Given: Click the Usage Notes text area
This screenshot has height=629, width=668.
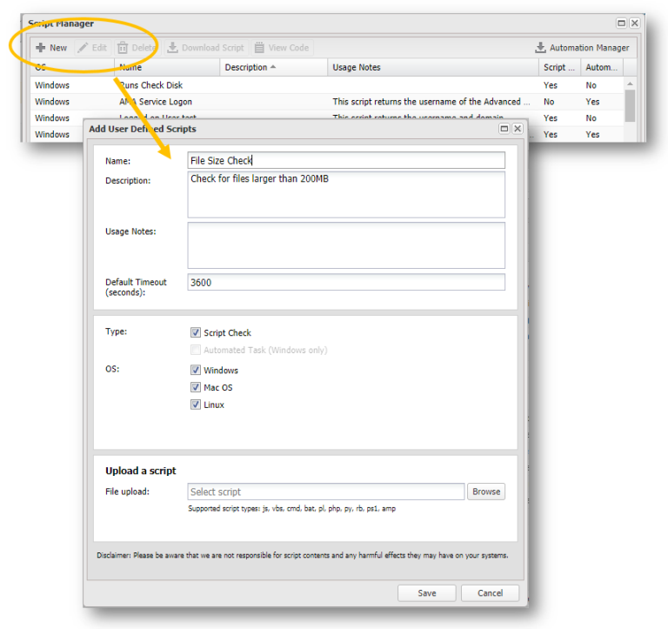Looking at the screenshot, I should coord(345,244).
